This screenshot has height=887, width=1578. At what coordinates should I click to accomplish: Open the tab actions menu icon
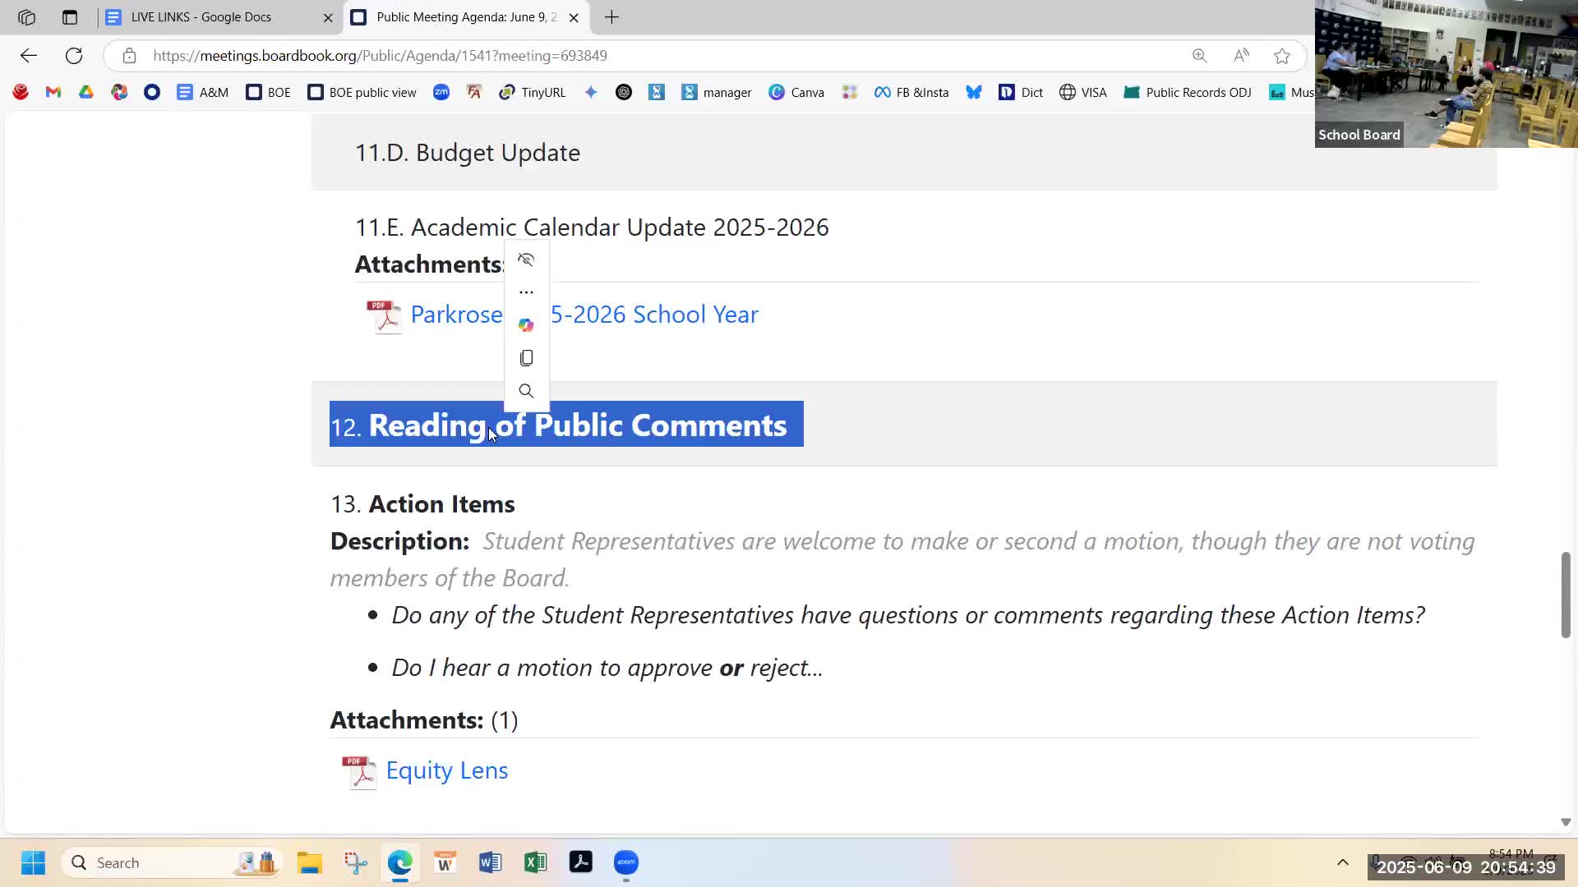pos(70,17)
